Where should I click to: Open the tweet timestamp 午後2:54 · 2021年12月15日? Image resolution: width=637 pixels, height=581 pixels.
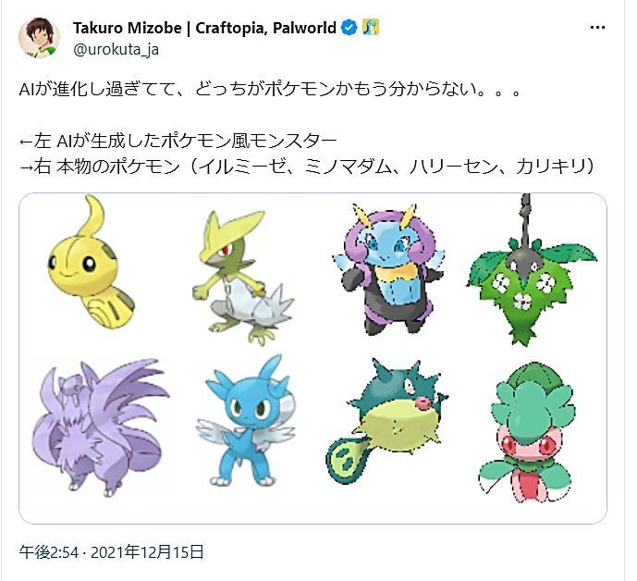pos(111,552)
